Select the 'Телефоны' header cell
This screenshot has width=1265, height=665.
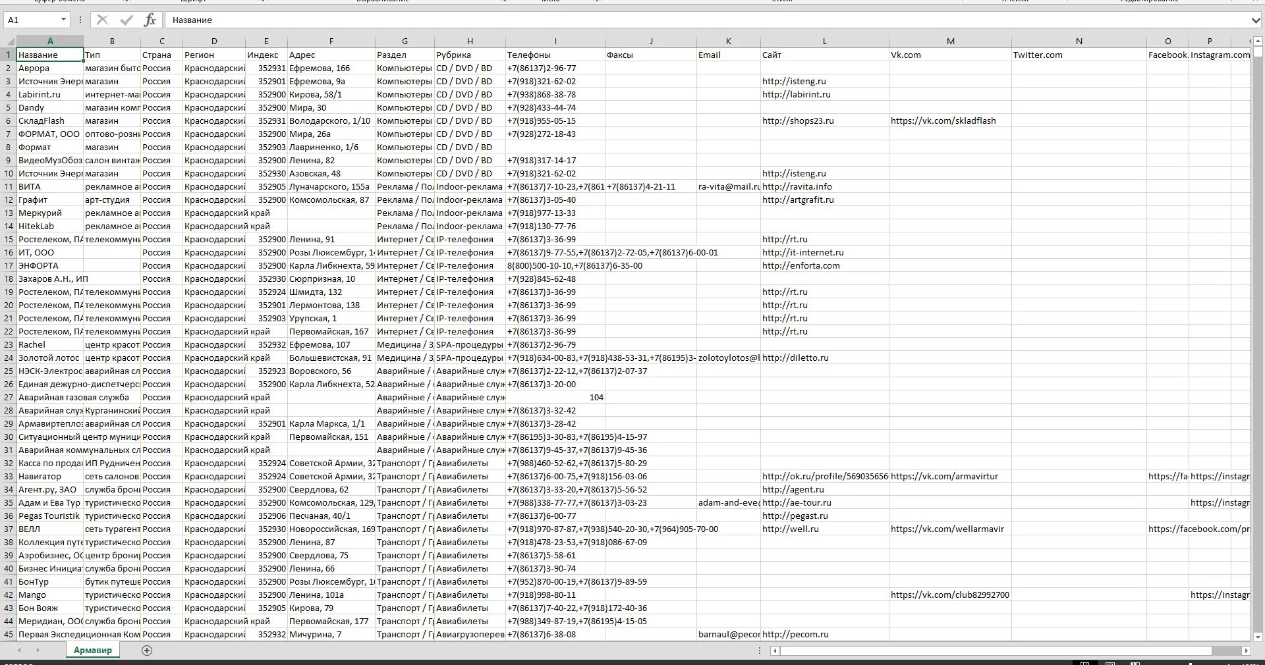point(555,55)
